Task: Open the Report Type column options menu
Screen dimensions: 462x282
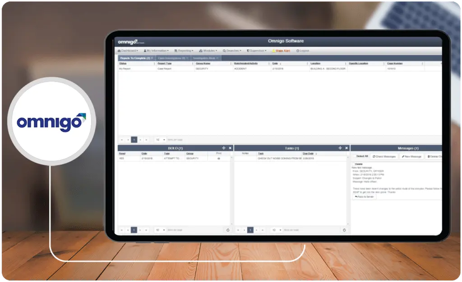Action: point(192,64)
